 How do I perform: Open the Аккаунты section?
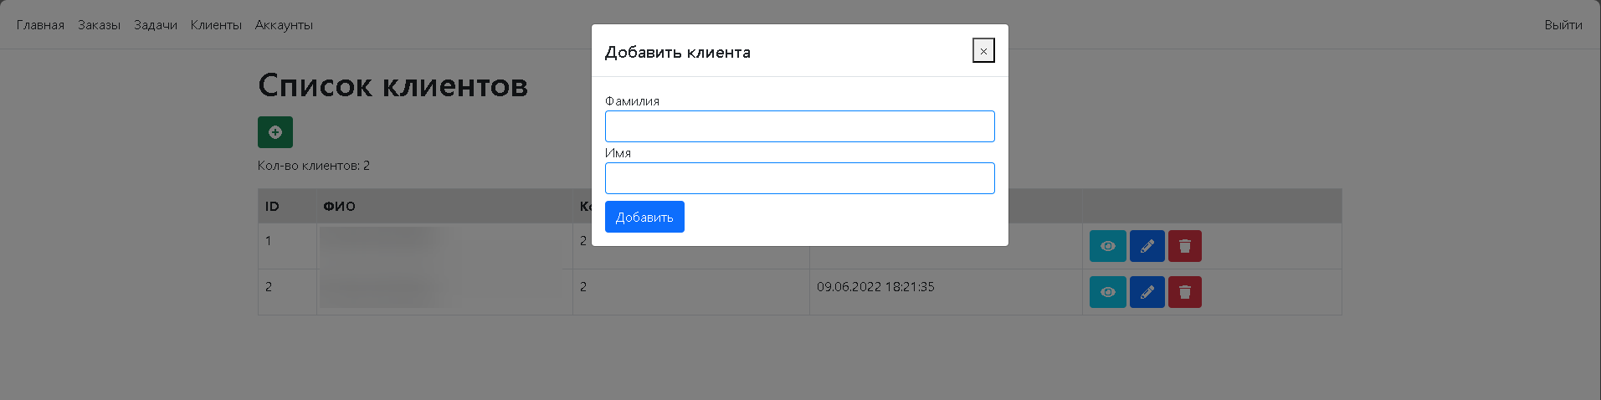[x=284, y=25]
